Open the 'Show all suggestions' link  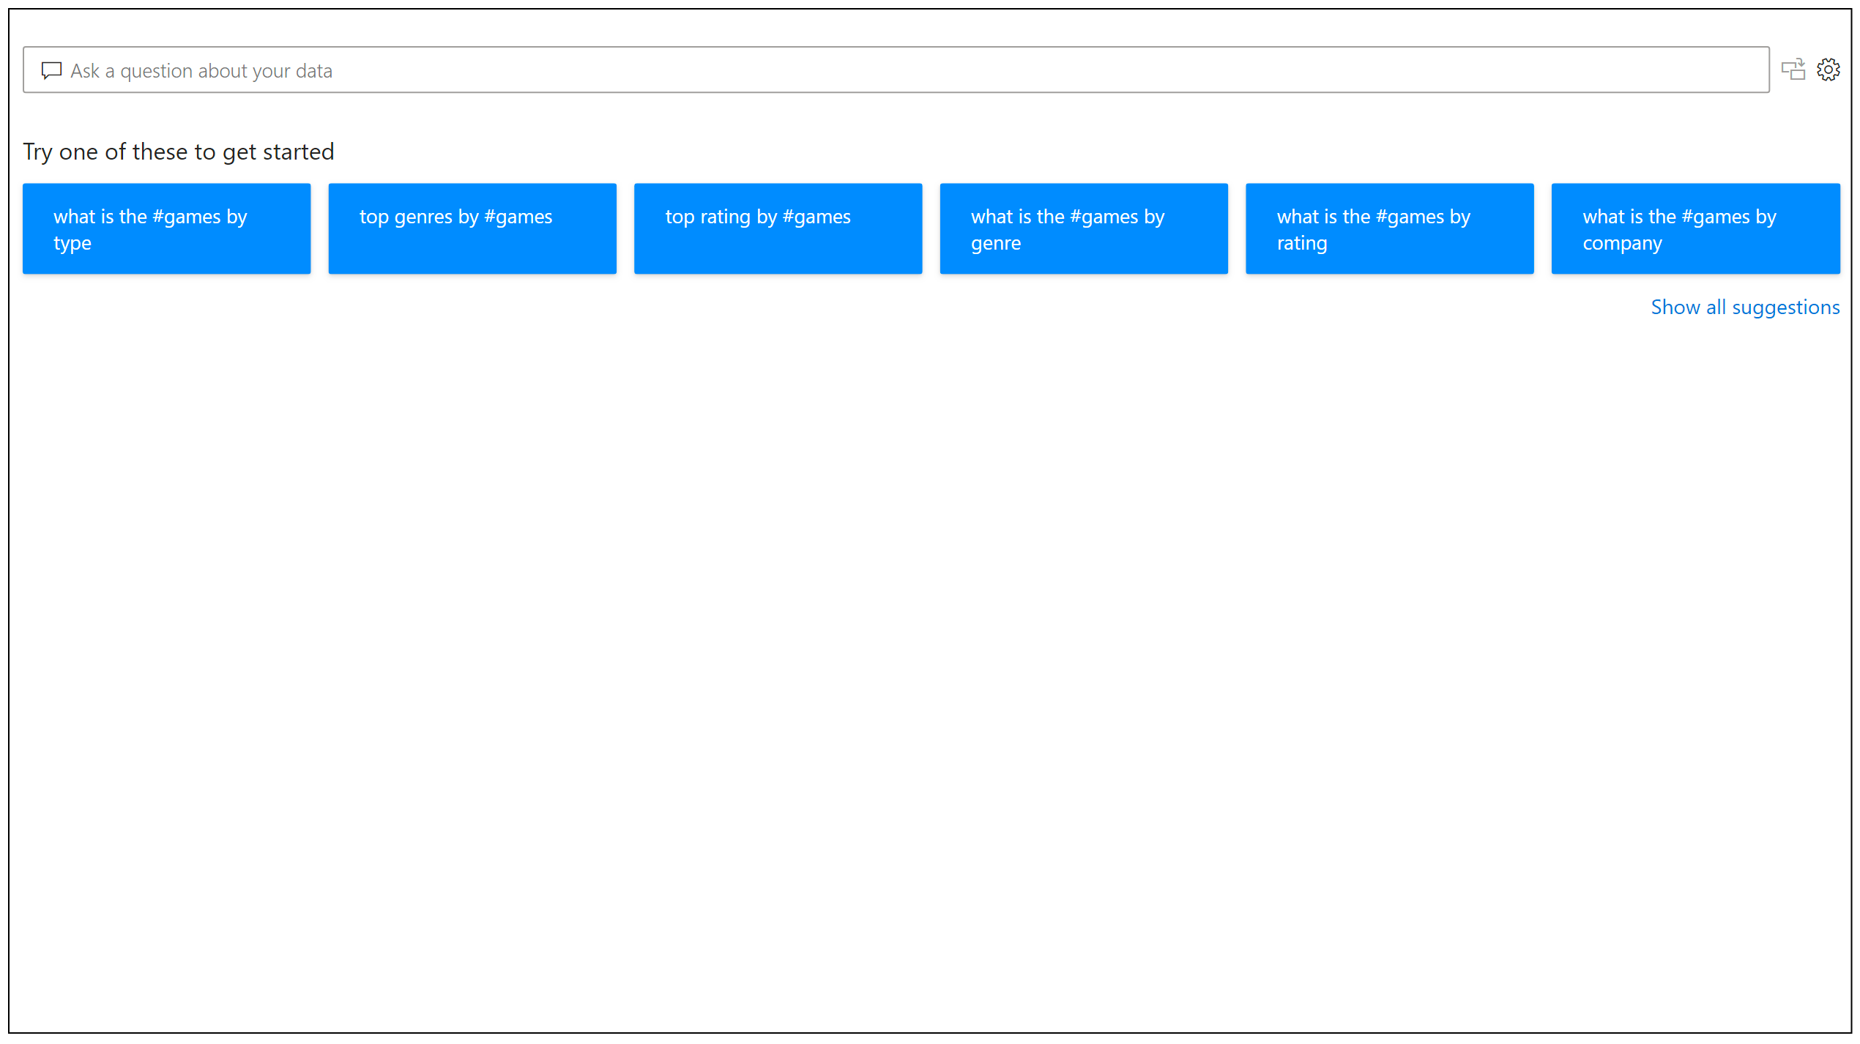(x=1745, y=307)
